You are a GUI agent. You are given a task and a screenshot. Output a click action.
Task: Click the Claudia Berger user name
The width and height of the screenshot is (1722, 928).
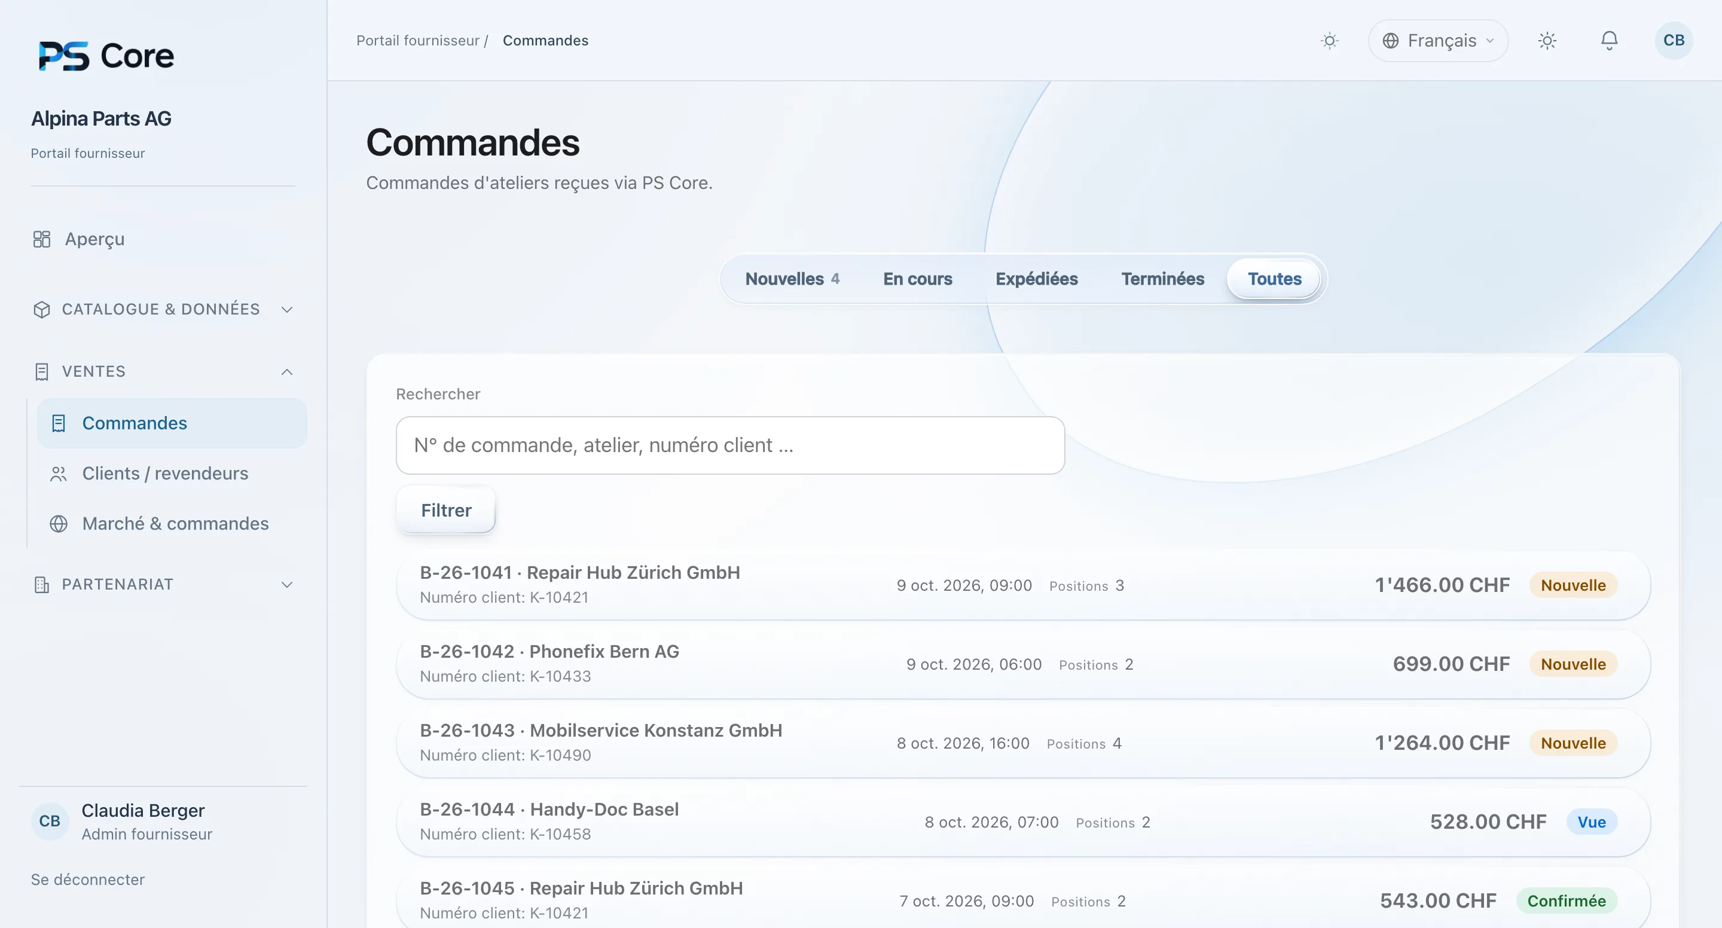[x=143, y=811]
